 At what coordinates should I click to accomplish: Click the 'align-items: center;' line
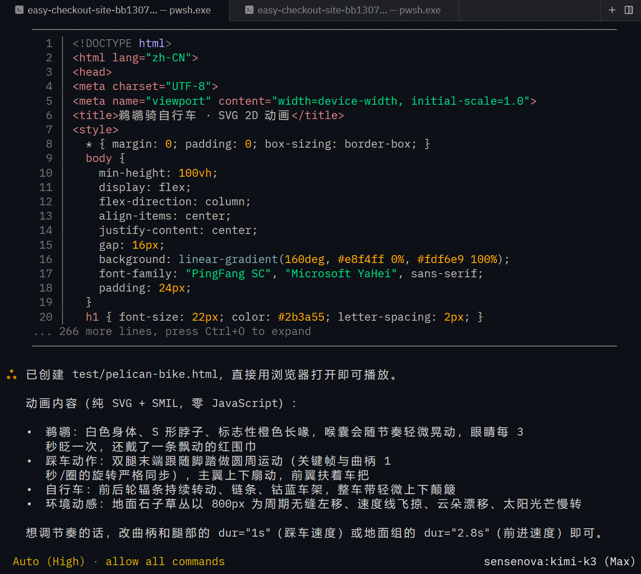(165, 216)
